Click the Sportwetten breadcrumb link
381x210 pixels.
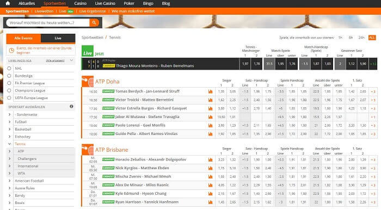coord(93,38)
